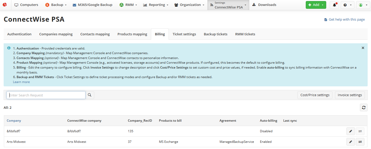Image resolution: width=371 pixels, height=149 pixels.
Task: Follow the Learn more link
Action: pyautogui.click(x=21, y=82)
